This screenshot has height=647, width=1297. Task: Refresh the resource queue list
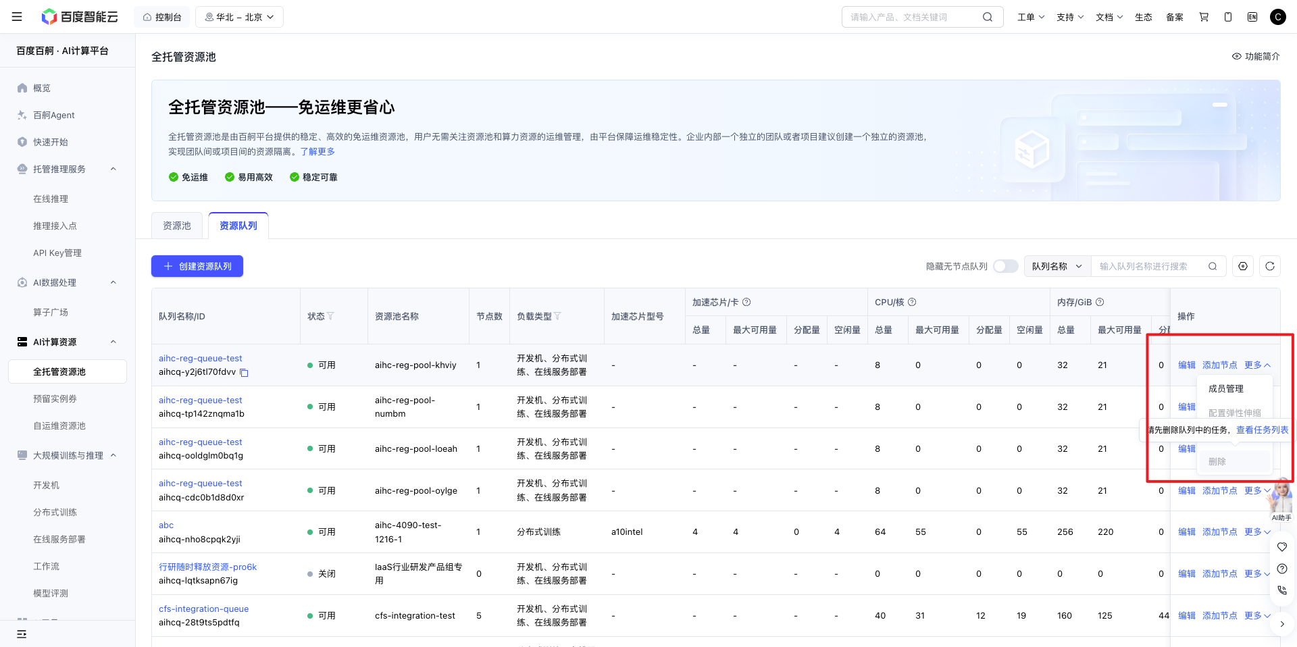click(x=1270, y=266)
